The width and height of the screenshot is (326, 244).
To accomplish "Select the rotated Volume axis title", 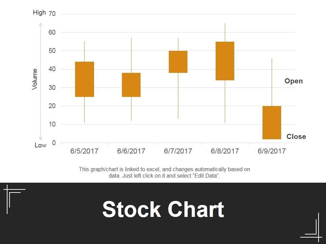I will [x=35, y=79].
